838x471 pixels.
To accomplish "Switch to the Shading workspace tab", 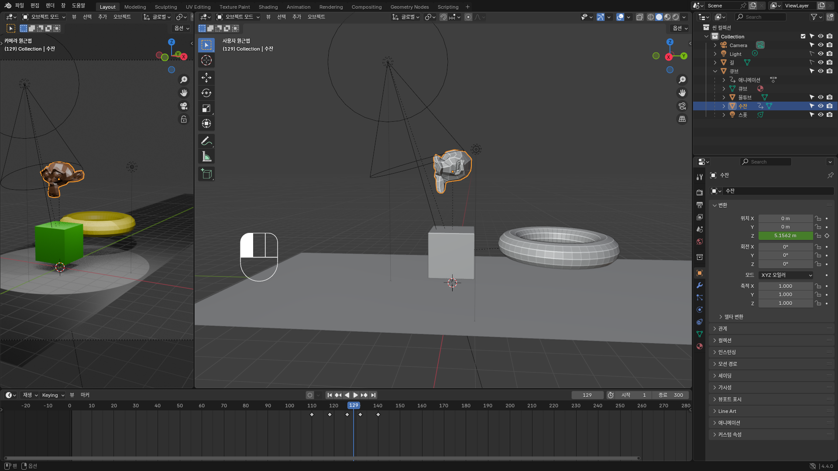I will coord(268,7).
